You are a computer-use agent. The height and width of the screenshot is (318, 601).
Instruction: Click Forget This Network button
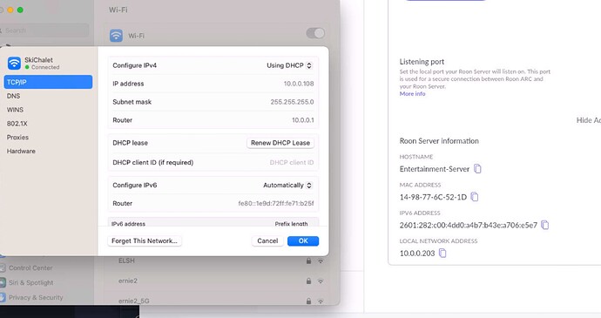tap(145, 241)
